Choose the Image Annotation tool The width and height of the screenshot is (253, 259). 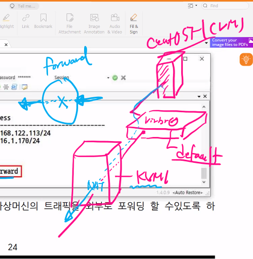pos(94,24)
